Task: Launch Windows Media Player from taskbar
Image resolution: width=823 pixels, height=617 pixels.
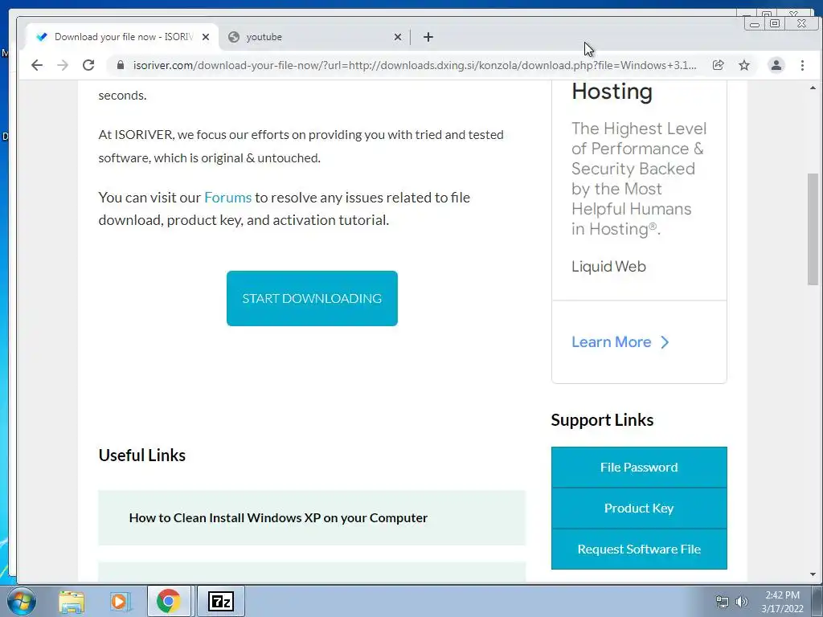Action: (120, 601)
